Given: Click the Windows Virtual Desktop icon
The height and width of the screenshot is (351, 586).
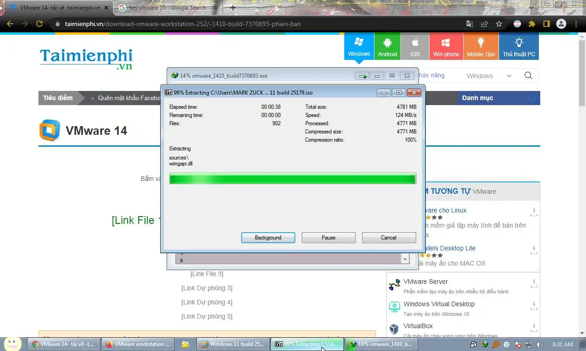Looking at the screenshot, I should tap(394, 307).
